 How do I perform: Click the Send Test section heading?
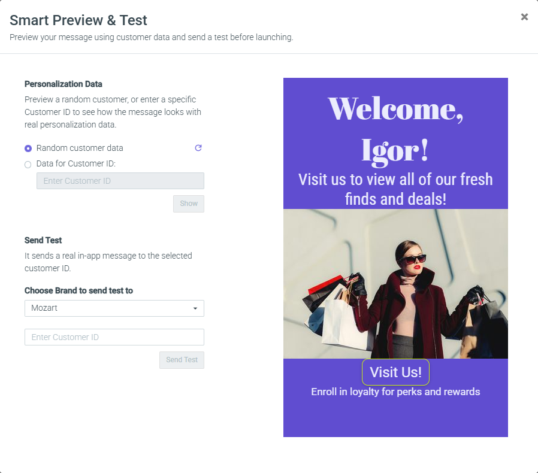coord(43,240)
